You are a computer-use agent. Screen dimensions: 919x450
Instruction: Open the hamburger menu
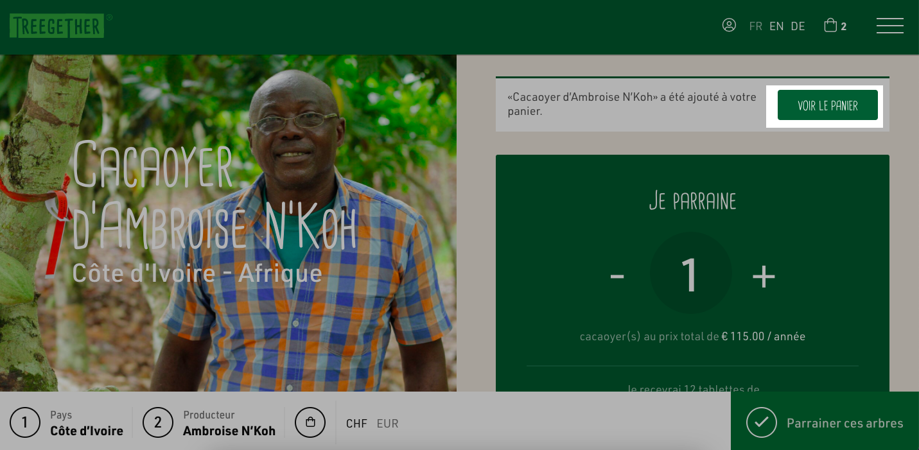coord(890,26)
